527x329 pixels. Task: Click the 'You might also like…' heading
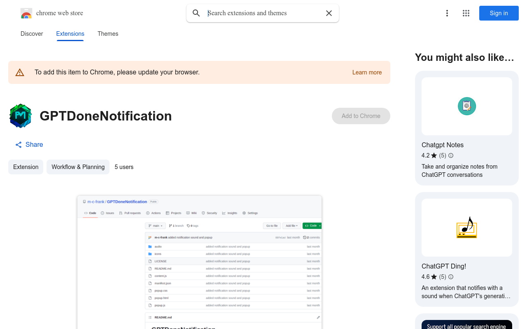coord(464,58)
